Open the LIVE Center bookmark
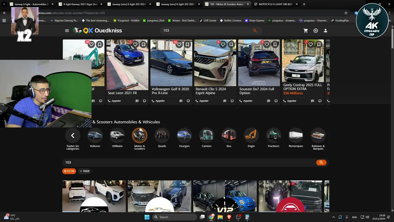The height and width of the screenshot is (222, 394). pos(208,21)
